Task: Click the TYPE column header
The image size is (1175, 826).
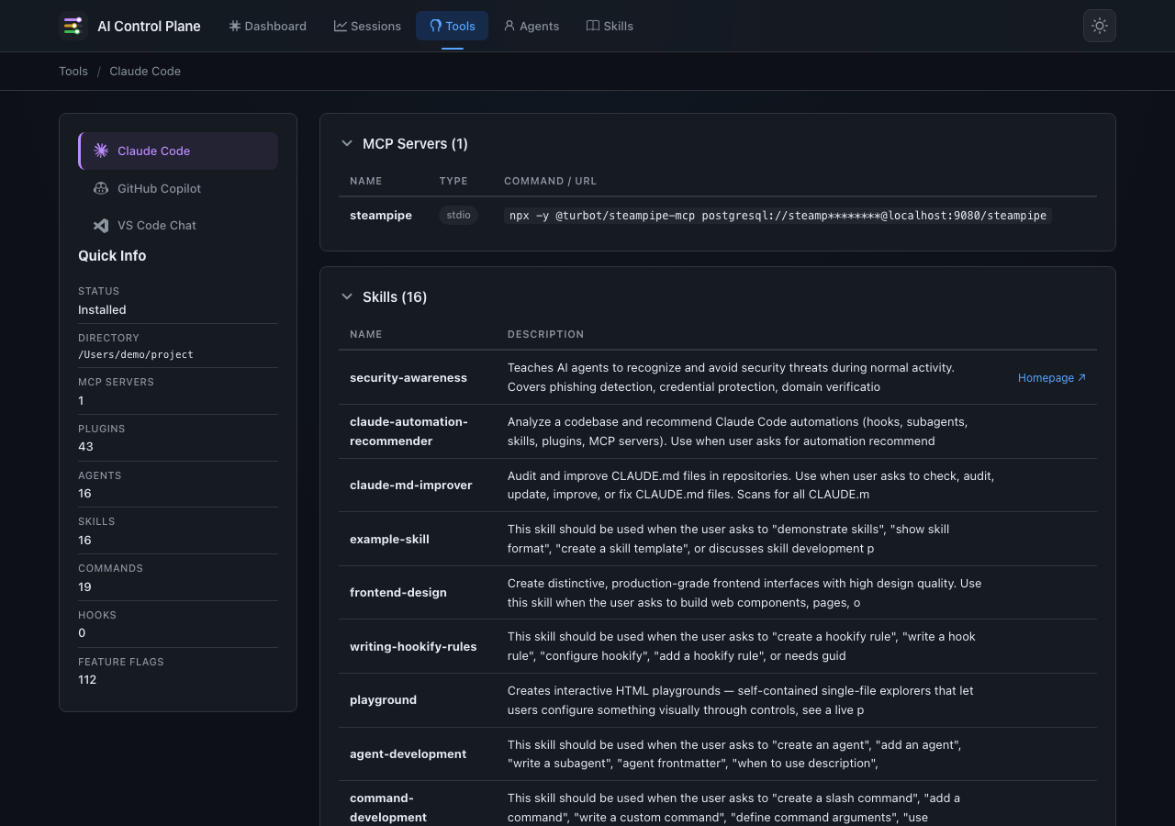Action: [x=453, y=181]
